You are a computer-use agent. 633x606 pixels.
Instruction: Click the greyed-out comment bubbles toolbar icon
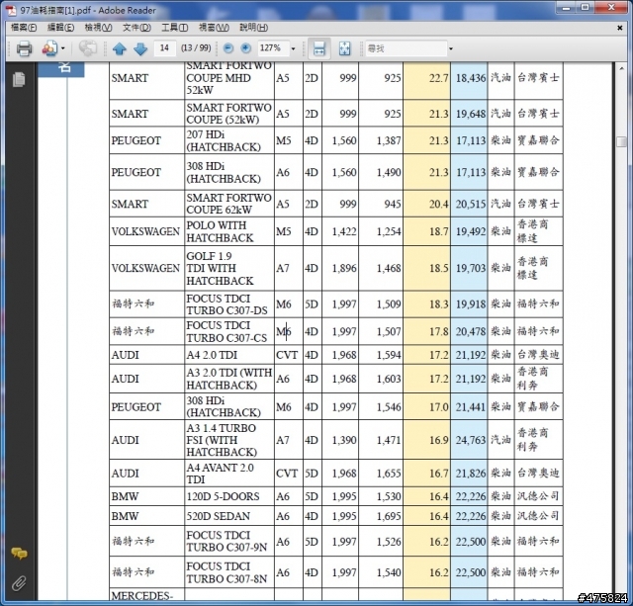[88, 48]
